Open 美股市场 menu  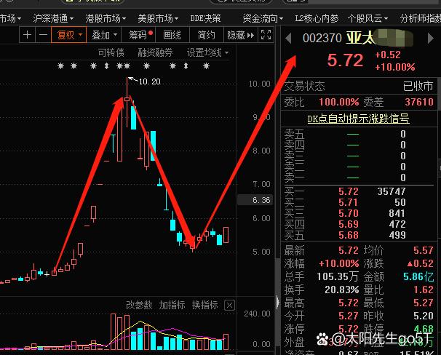pyautogui.click(x=158, y=19)
